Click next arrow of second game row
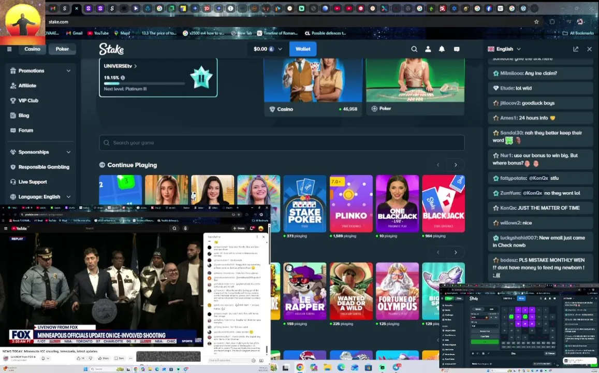The width and height of the screenshot is (599, 373). (456, 252)
